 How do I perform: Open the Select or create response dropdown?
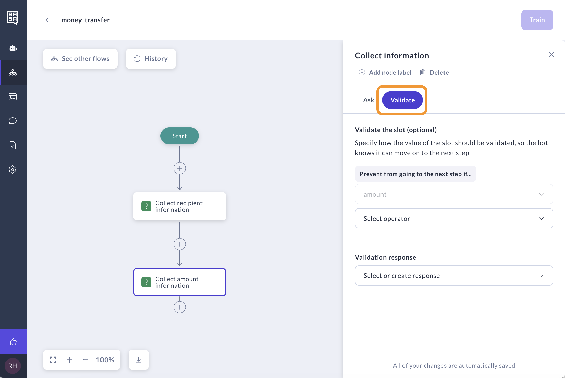(454, 275)
